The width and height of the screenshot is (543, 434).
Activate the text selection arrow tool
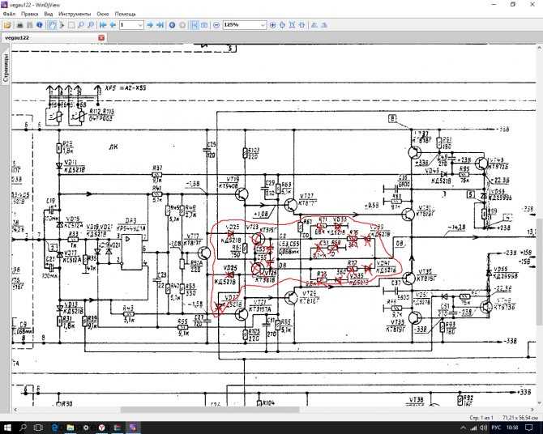coord(62,25)
